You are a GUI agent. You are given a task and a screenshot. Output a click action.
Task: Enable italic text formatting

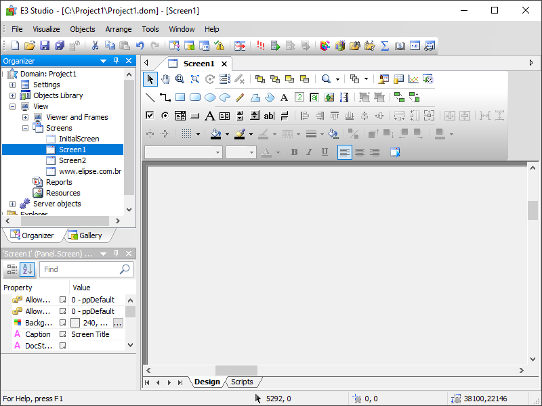point(308,152)
